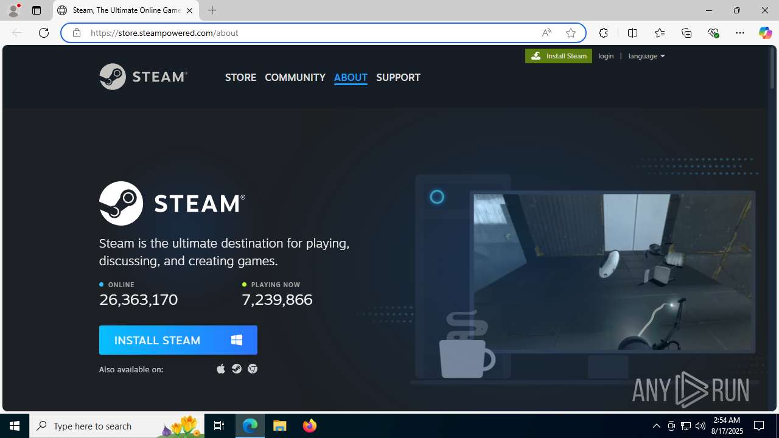
Task: Click the Steam logo in header
Action: coord(143,77)
